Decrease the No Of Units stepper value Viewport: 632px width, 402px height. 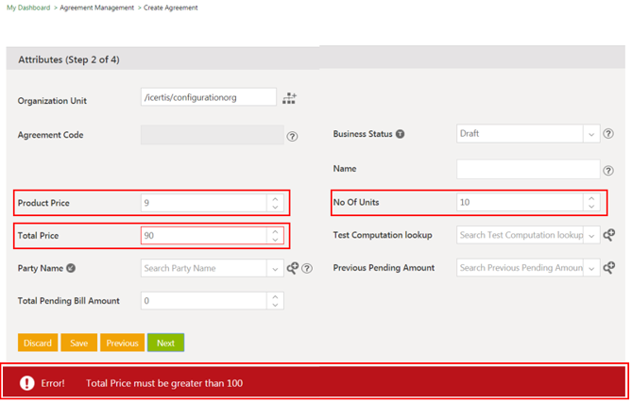click(x=590, y=207)
